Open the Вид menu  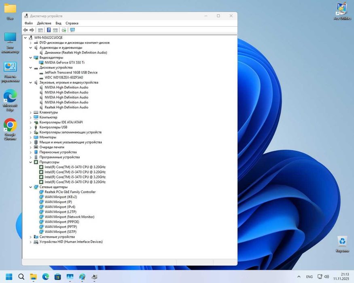[58, 23]
